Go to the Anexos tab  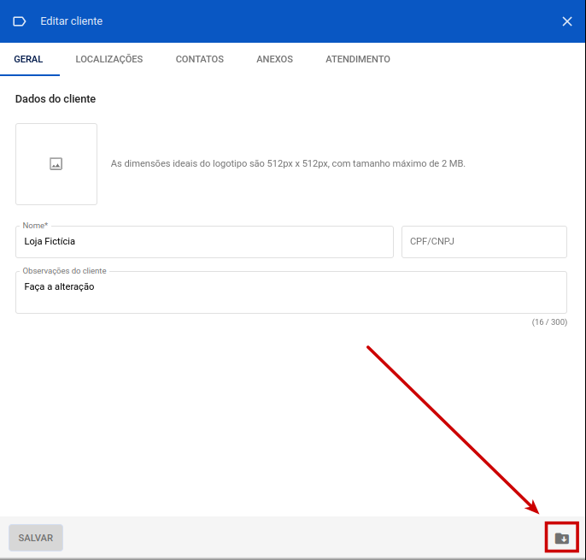(274, 60)
